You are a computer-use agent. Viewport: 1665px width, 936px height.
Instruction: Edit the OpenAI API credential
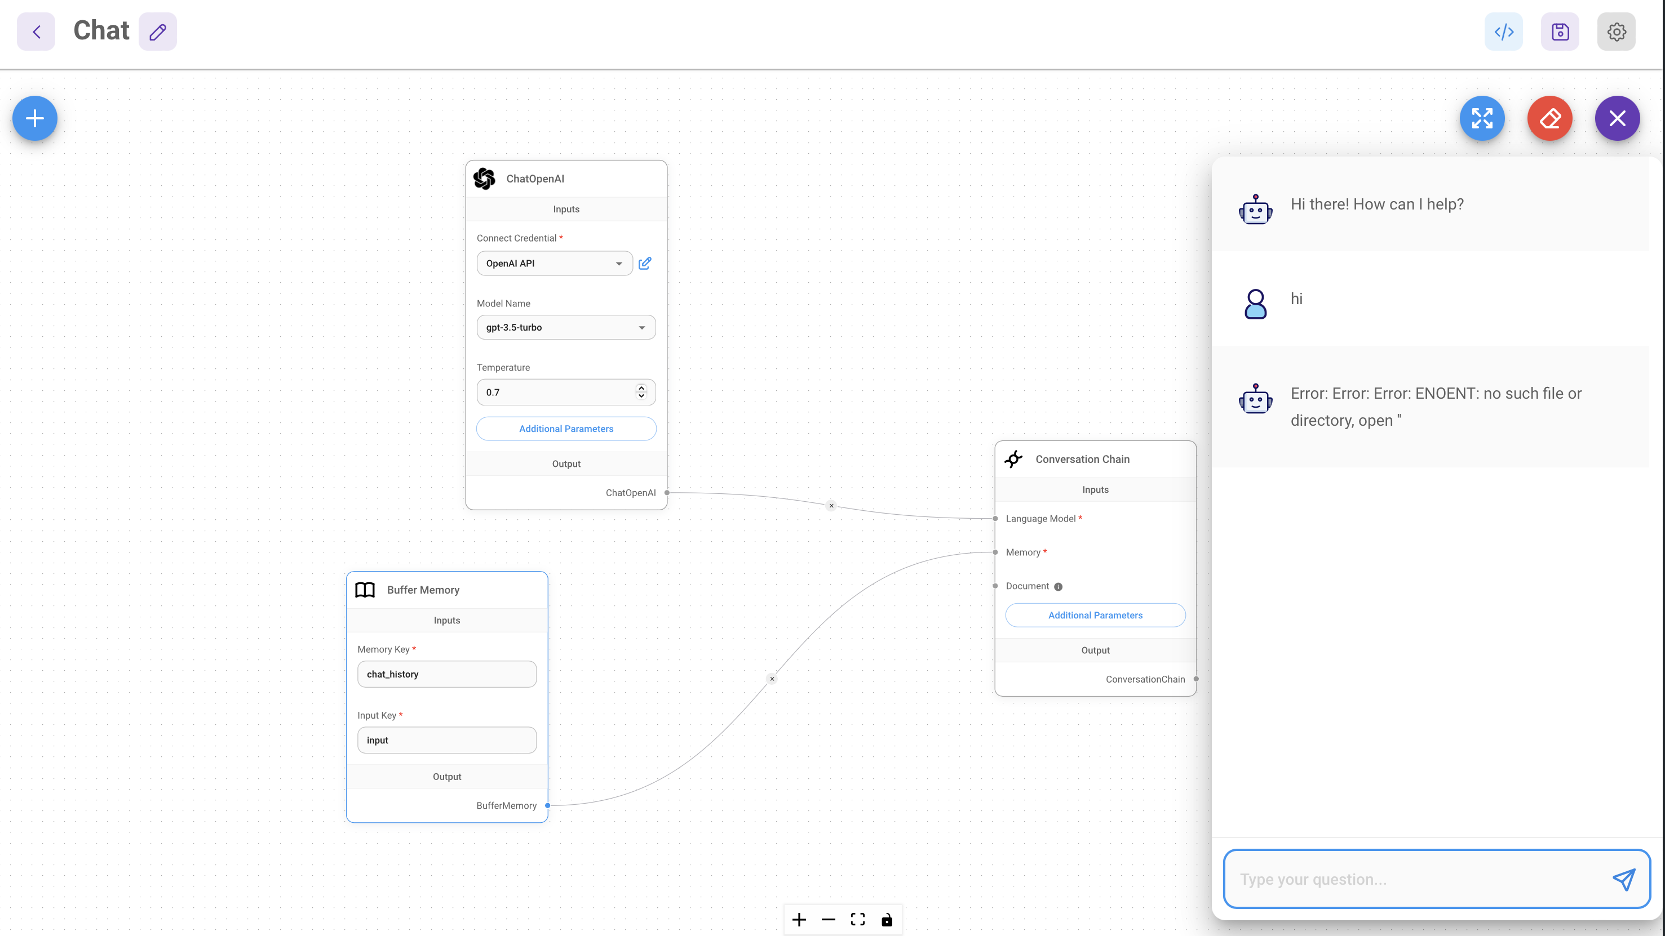point(644,263)
